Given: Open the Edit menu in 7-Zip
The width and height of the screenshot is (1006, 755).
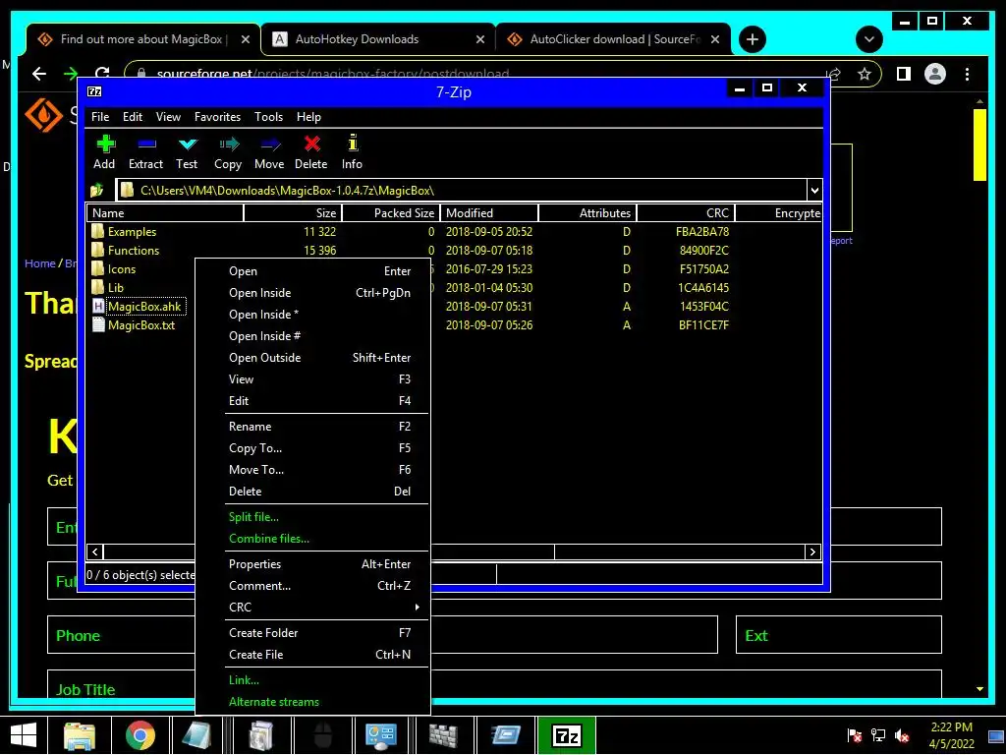Looking at the screenshot, I should tap(133, 117).
